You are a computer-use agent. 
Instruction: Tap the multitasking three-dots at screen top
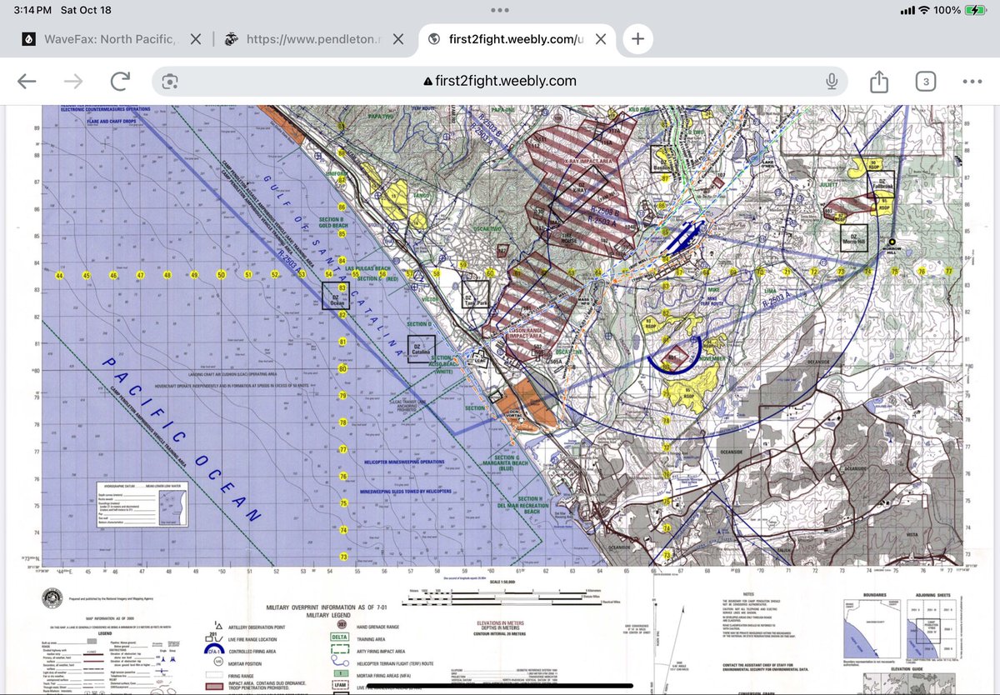click(500, 10)
